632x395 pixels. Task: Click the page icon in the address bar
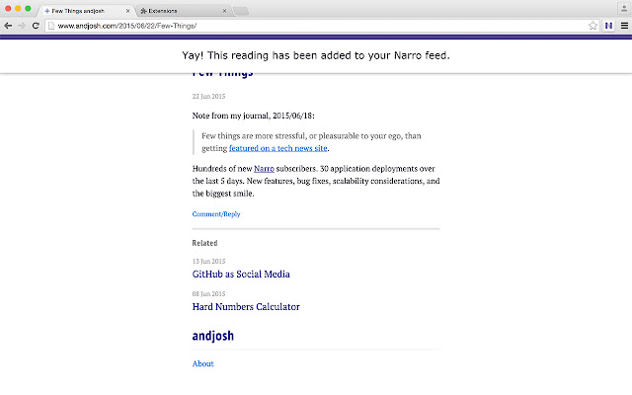51,26
